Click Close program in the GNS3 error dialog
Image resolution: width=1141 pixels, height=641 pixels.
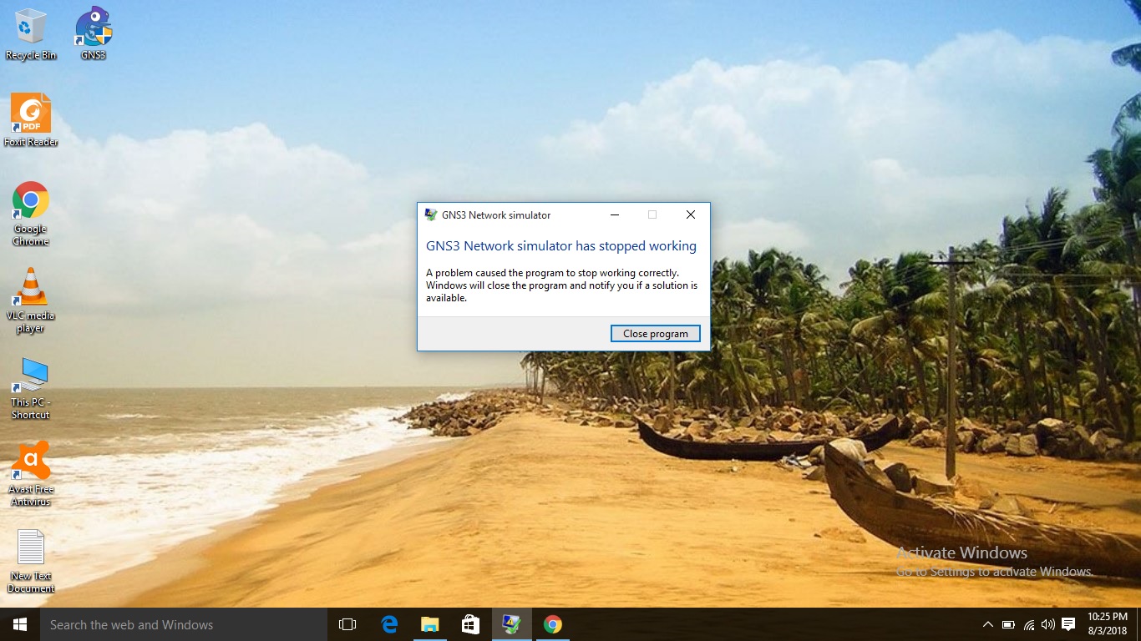[656, 334]
